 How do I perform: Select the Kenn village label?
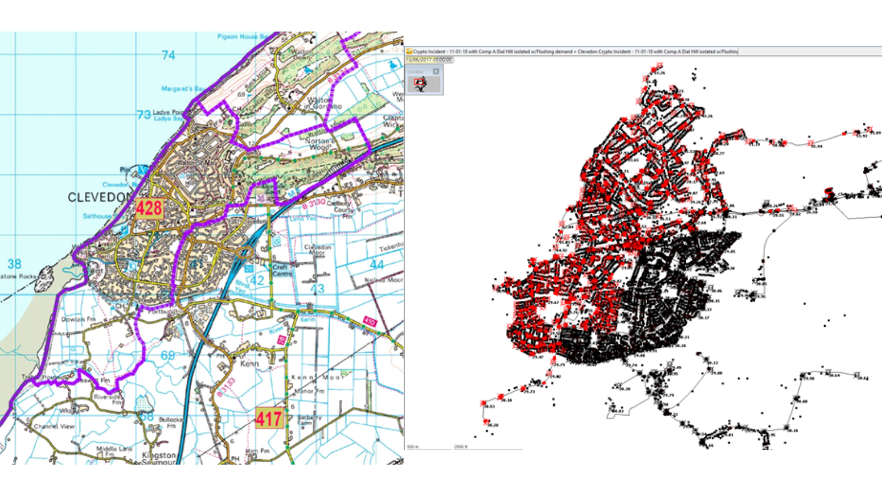249,363
